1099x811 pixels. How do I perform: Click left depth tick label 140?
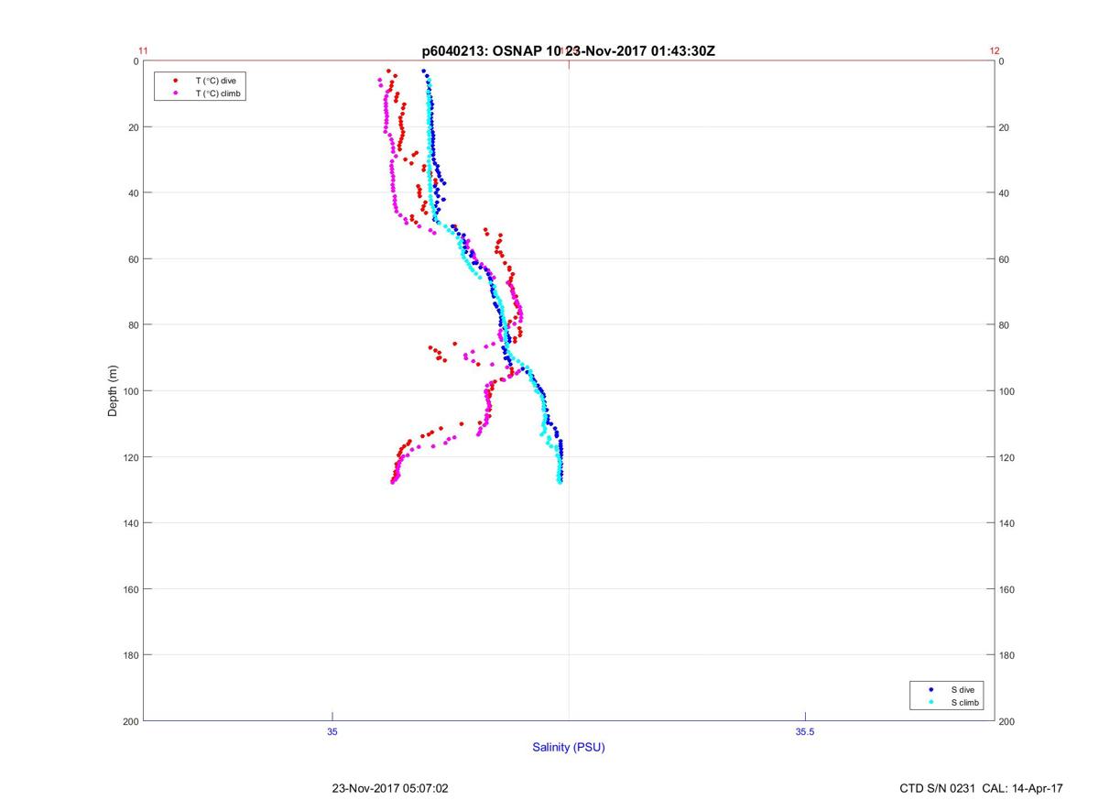pyautogui.click(x=130, y=523)
